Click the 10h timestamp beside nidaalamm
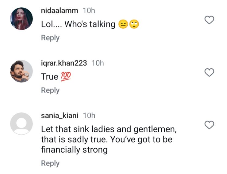Image resolution: width=227 pixels, height=174 pixels. pos(89,11)
